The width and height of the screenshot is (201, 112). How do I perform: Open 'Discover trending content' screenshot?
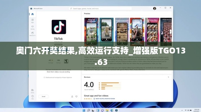pos(122,32)
